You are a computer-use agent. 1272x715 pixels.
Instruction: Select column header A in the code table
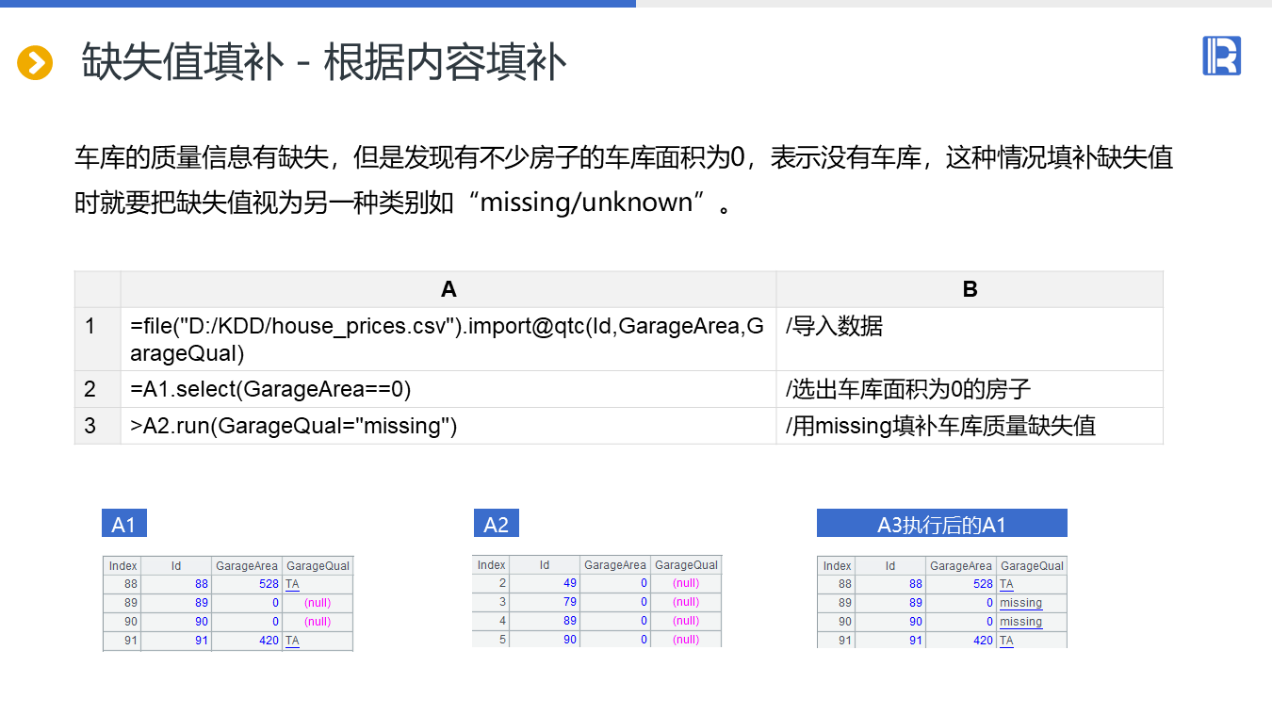click(448, 289)
